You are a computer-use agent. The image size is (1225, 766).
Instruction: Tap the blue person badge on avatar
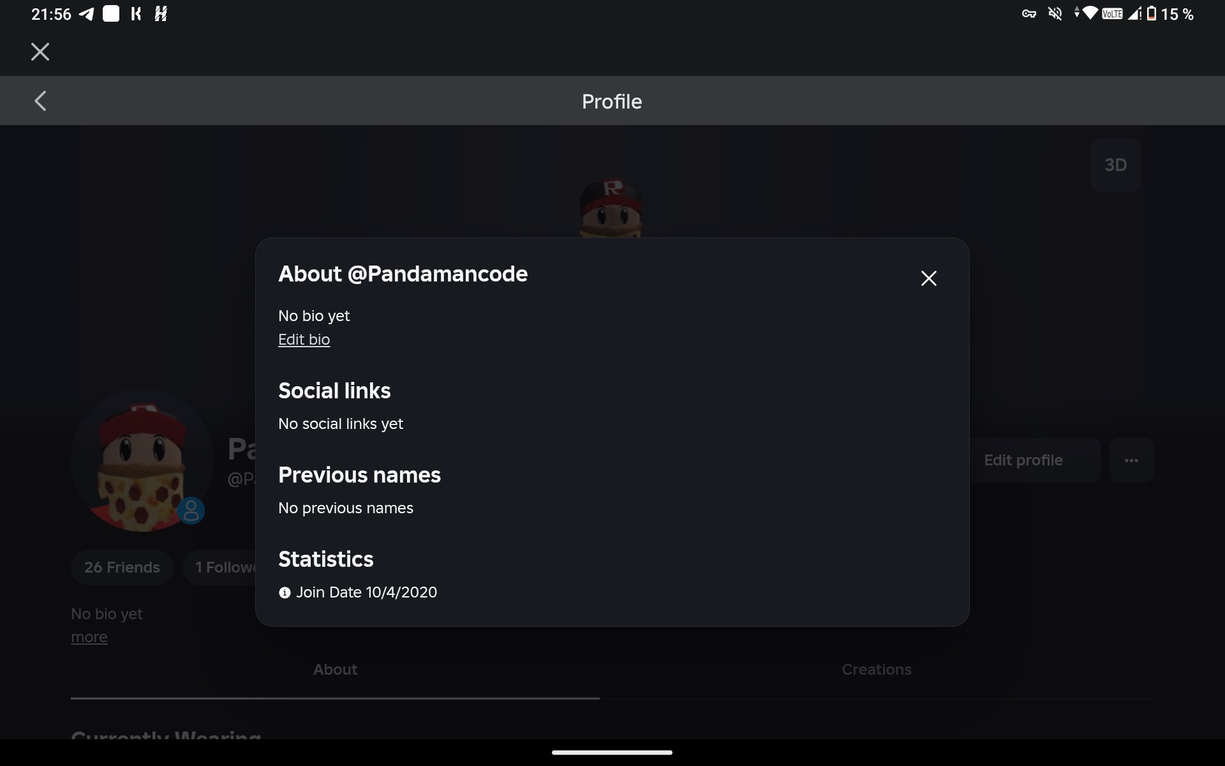pos(191,511)
